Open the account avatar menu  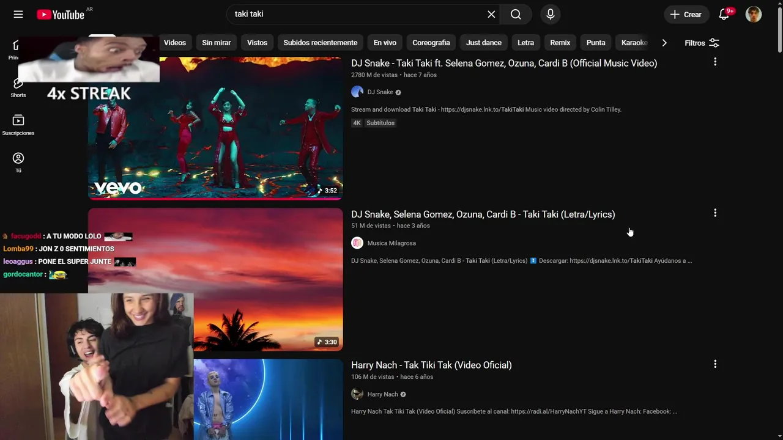click(754, 14)
